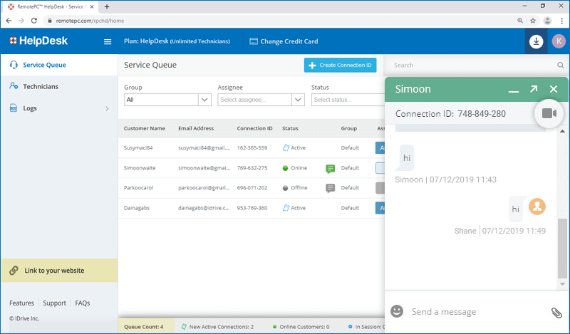Open Simoonwalte's green chat icon

pos(330,169)
